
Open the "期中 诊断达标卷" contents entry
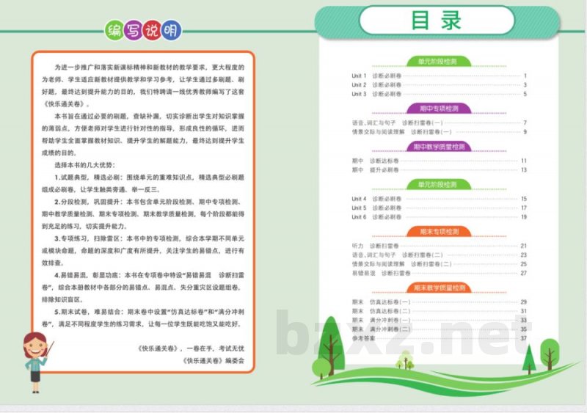coord(439,161)
